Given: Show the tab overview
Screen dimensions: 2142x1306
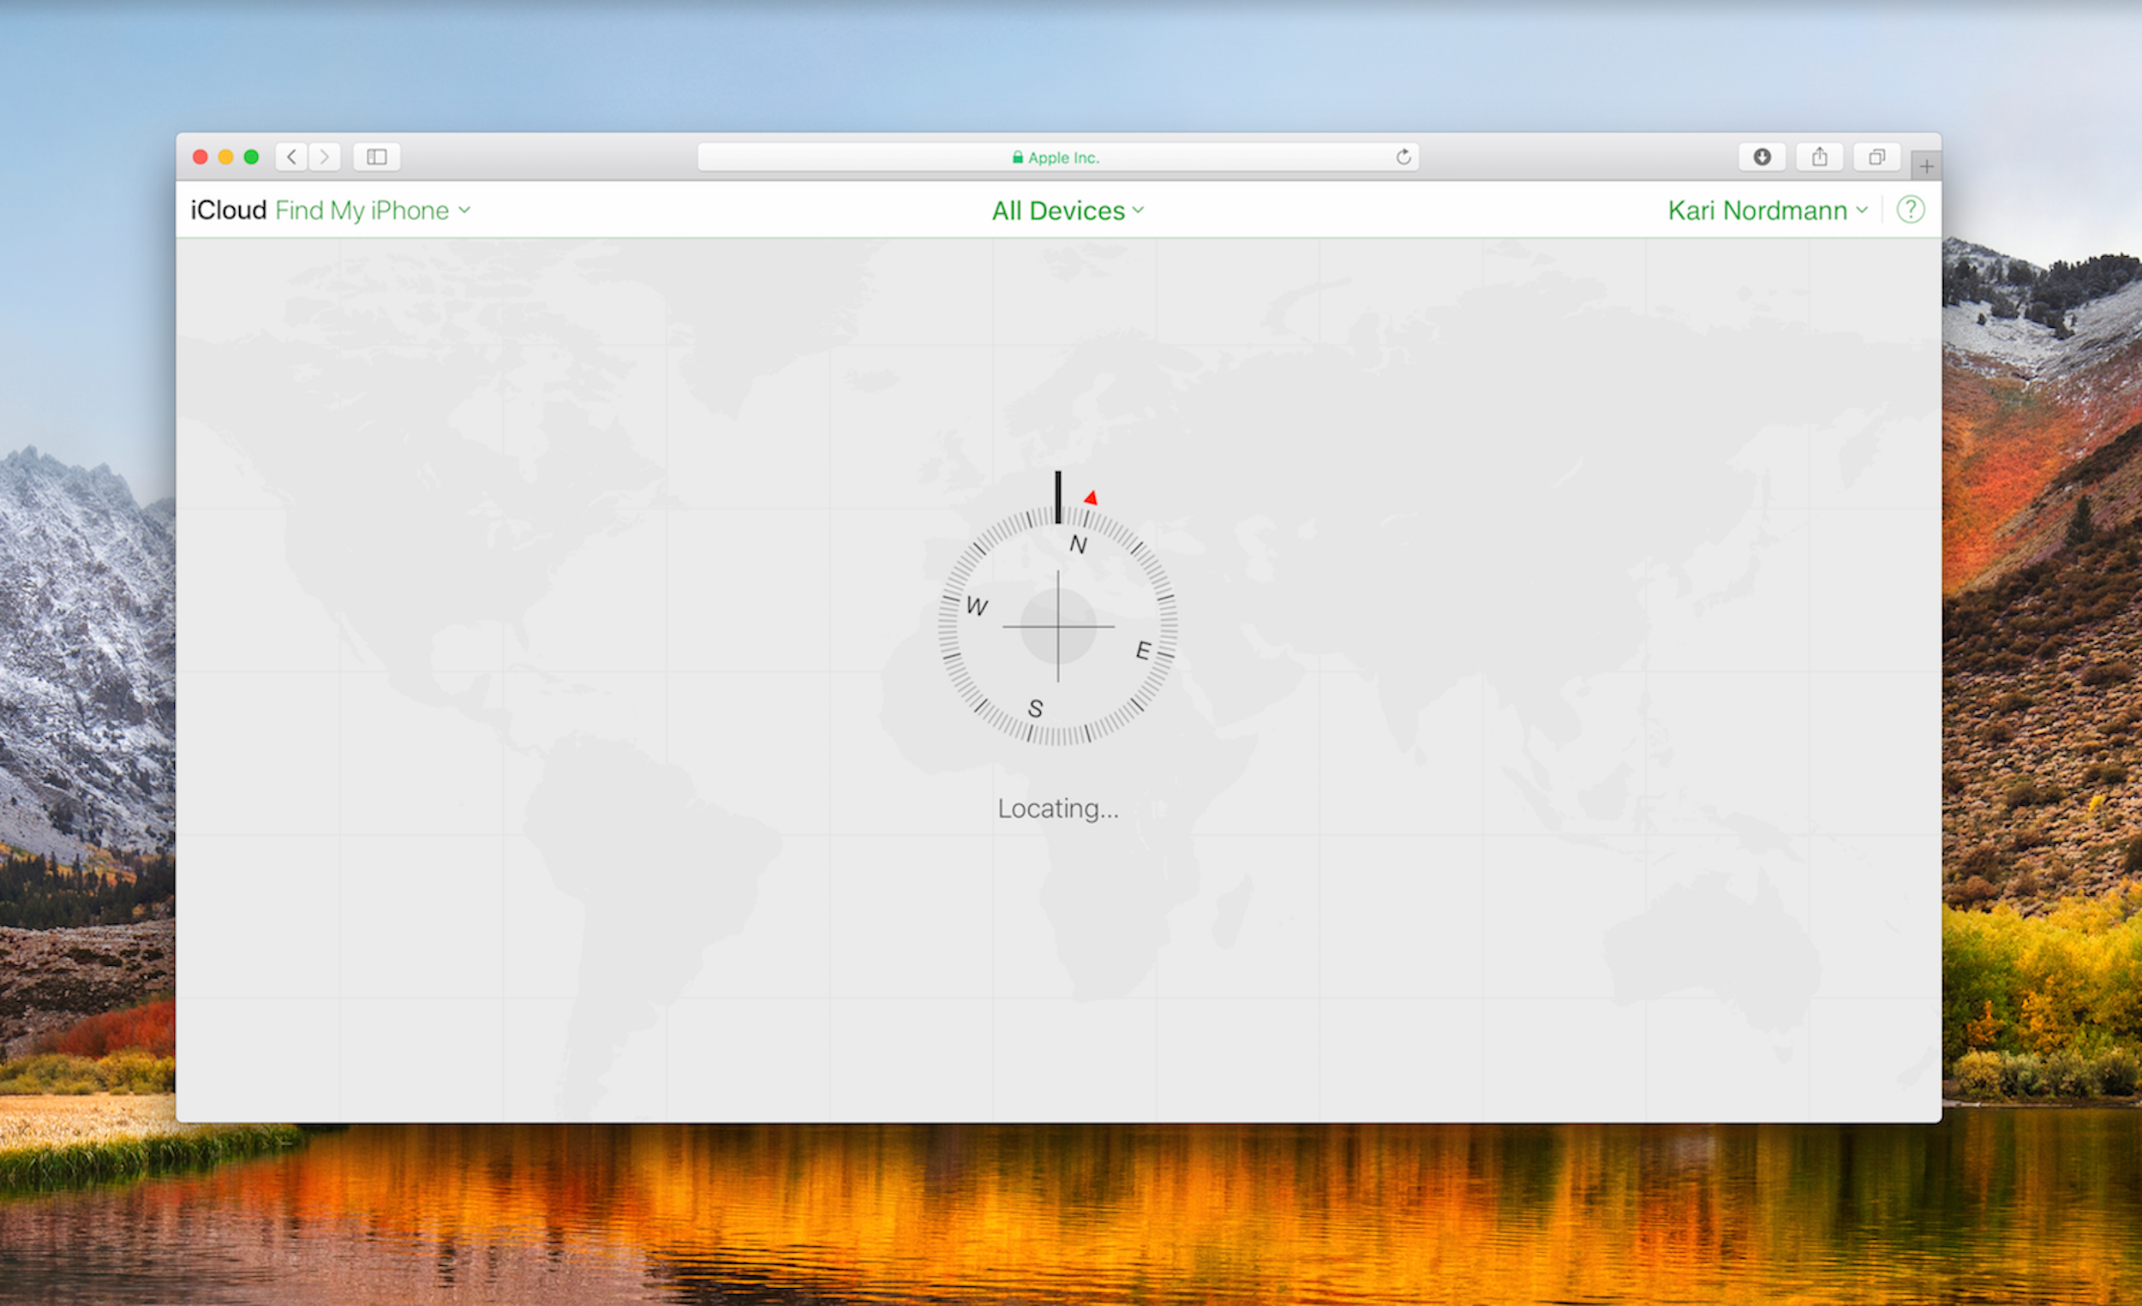Looking at the screenshot, I should (1877, 158).
